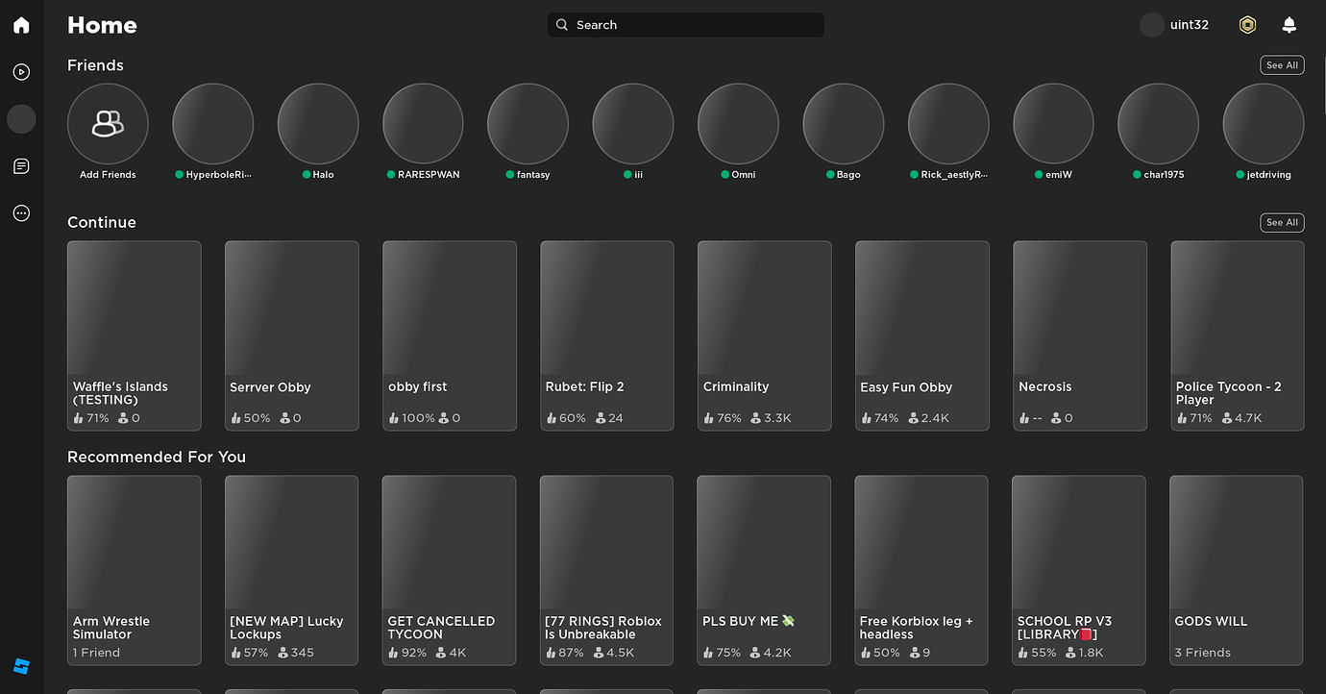
Task: Open the Discover play icon in sidebar
Action: coord(21,72)
